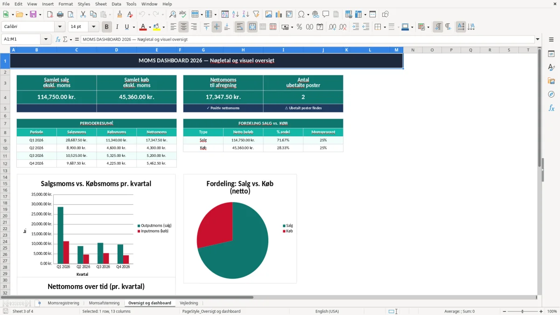The image size is (560, 315).
Task: Insert an image
Action: 269,14
